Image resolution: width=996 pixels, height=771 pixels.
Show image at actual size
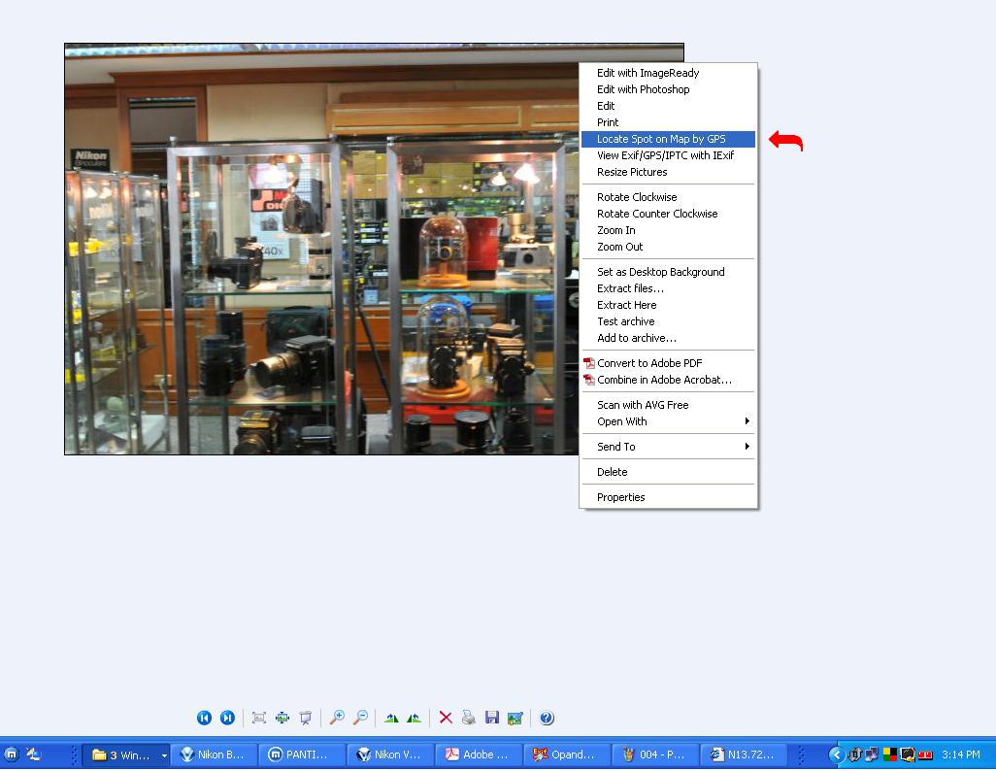(282, 718)
